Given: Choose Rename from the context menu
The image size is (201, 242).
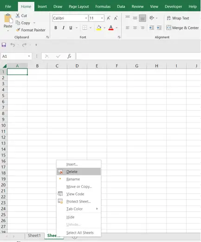Looking at the screenshot, I should click(x=79, y=179).
